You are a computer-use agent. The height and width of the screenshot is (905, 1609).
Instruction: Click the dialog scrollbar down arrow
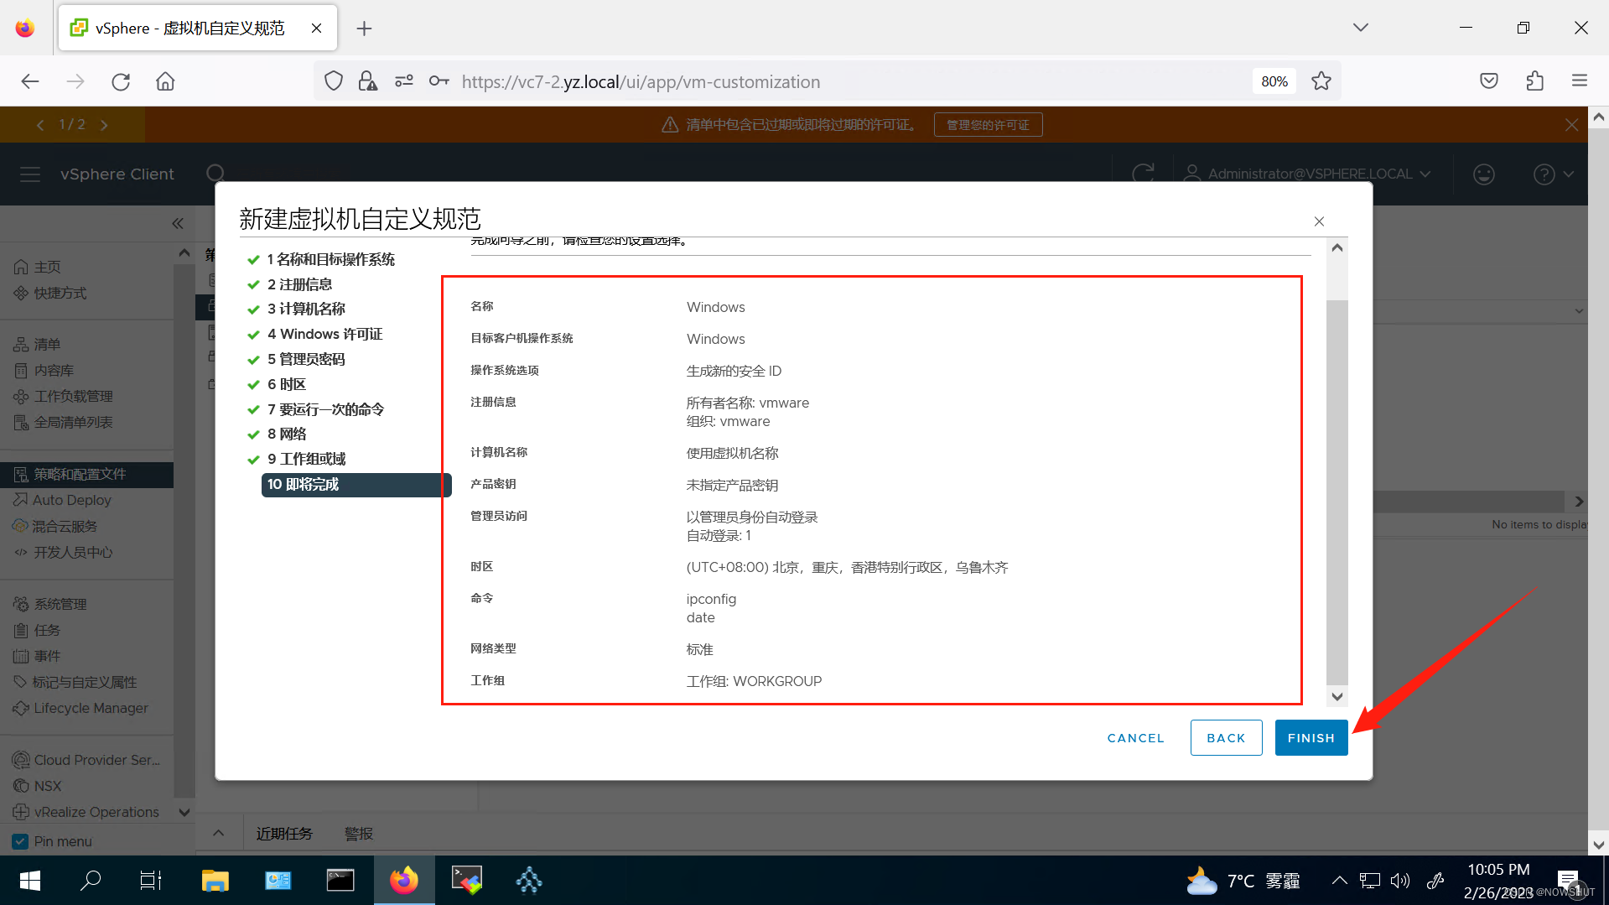pos(1337,696)
